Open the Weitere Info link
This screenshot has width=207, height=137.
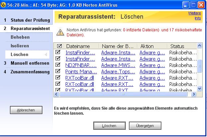(x=194, y=16)
